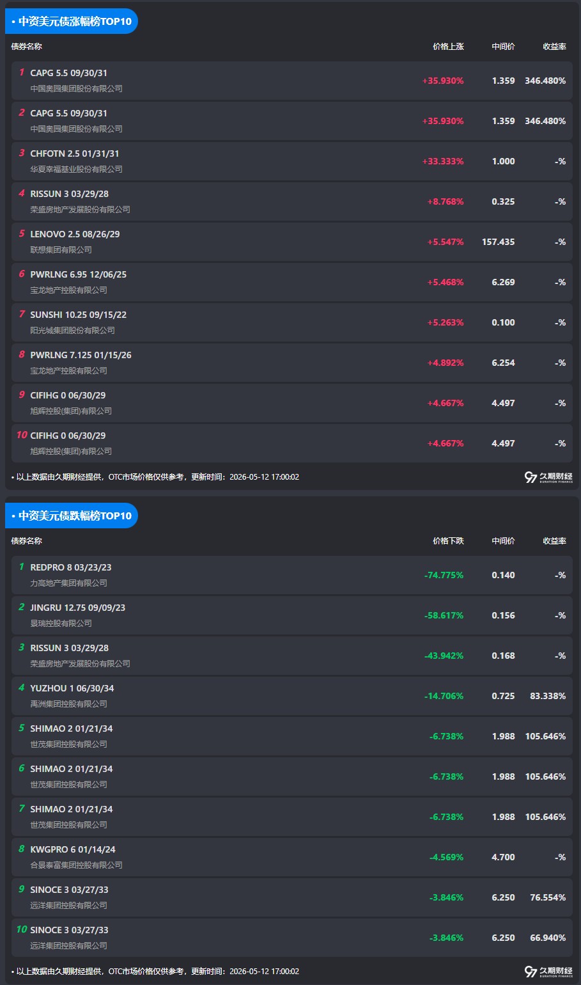The image size is (581, 985).
Task: Click issuer 禹洲集团控股有限公司
Action: coord(68,704)
